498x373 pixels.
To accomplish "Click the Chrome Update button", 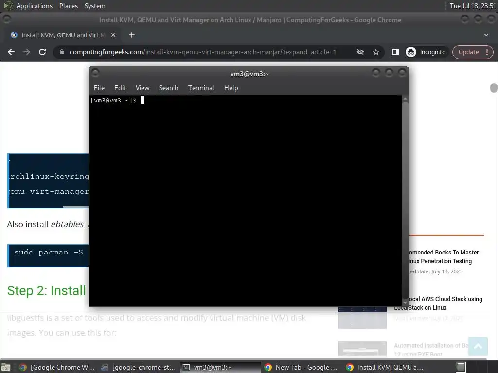I will (x=468, y=52).
